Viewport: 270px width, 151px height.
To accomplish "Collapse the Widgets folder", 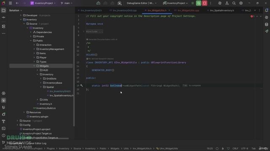I will 34,66.
